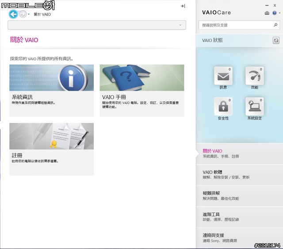Refresh VAIO 狀態 with the refresh icon
283x249 pixels.
point(276,40)
